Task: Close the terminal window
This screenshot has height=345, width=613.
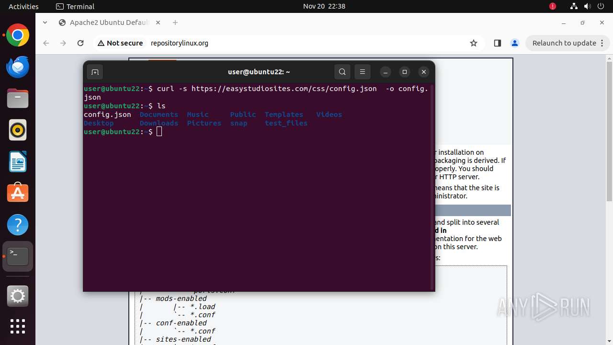Action: click(x=424, y=72)
